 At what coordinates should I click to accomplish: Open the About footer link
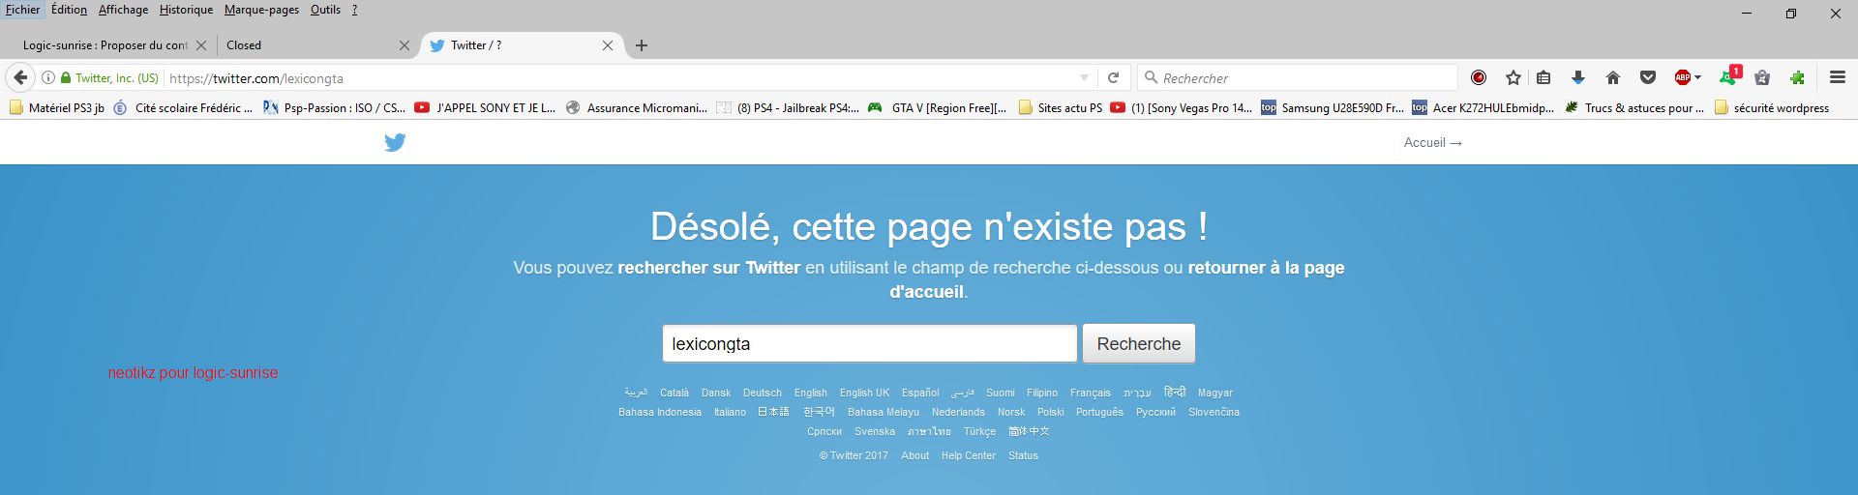[914, 455]
